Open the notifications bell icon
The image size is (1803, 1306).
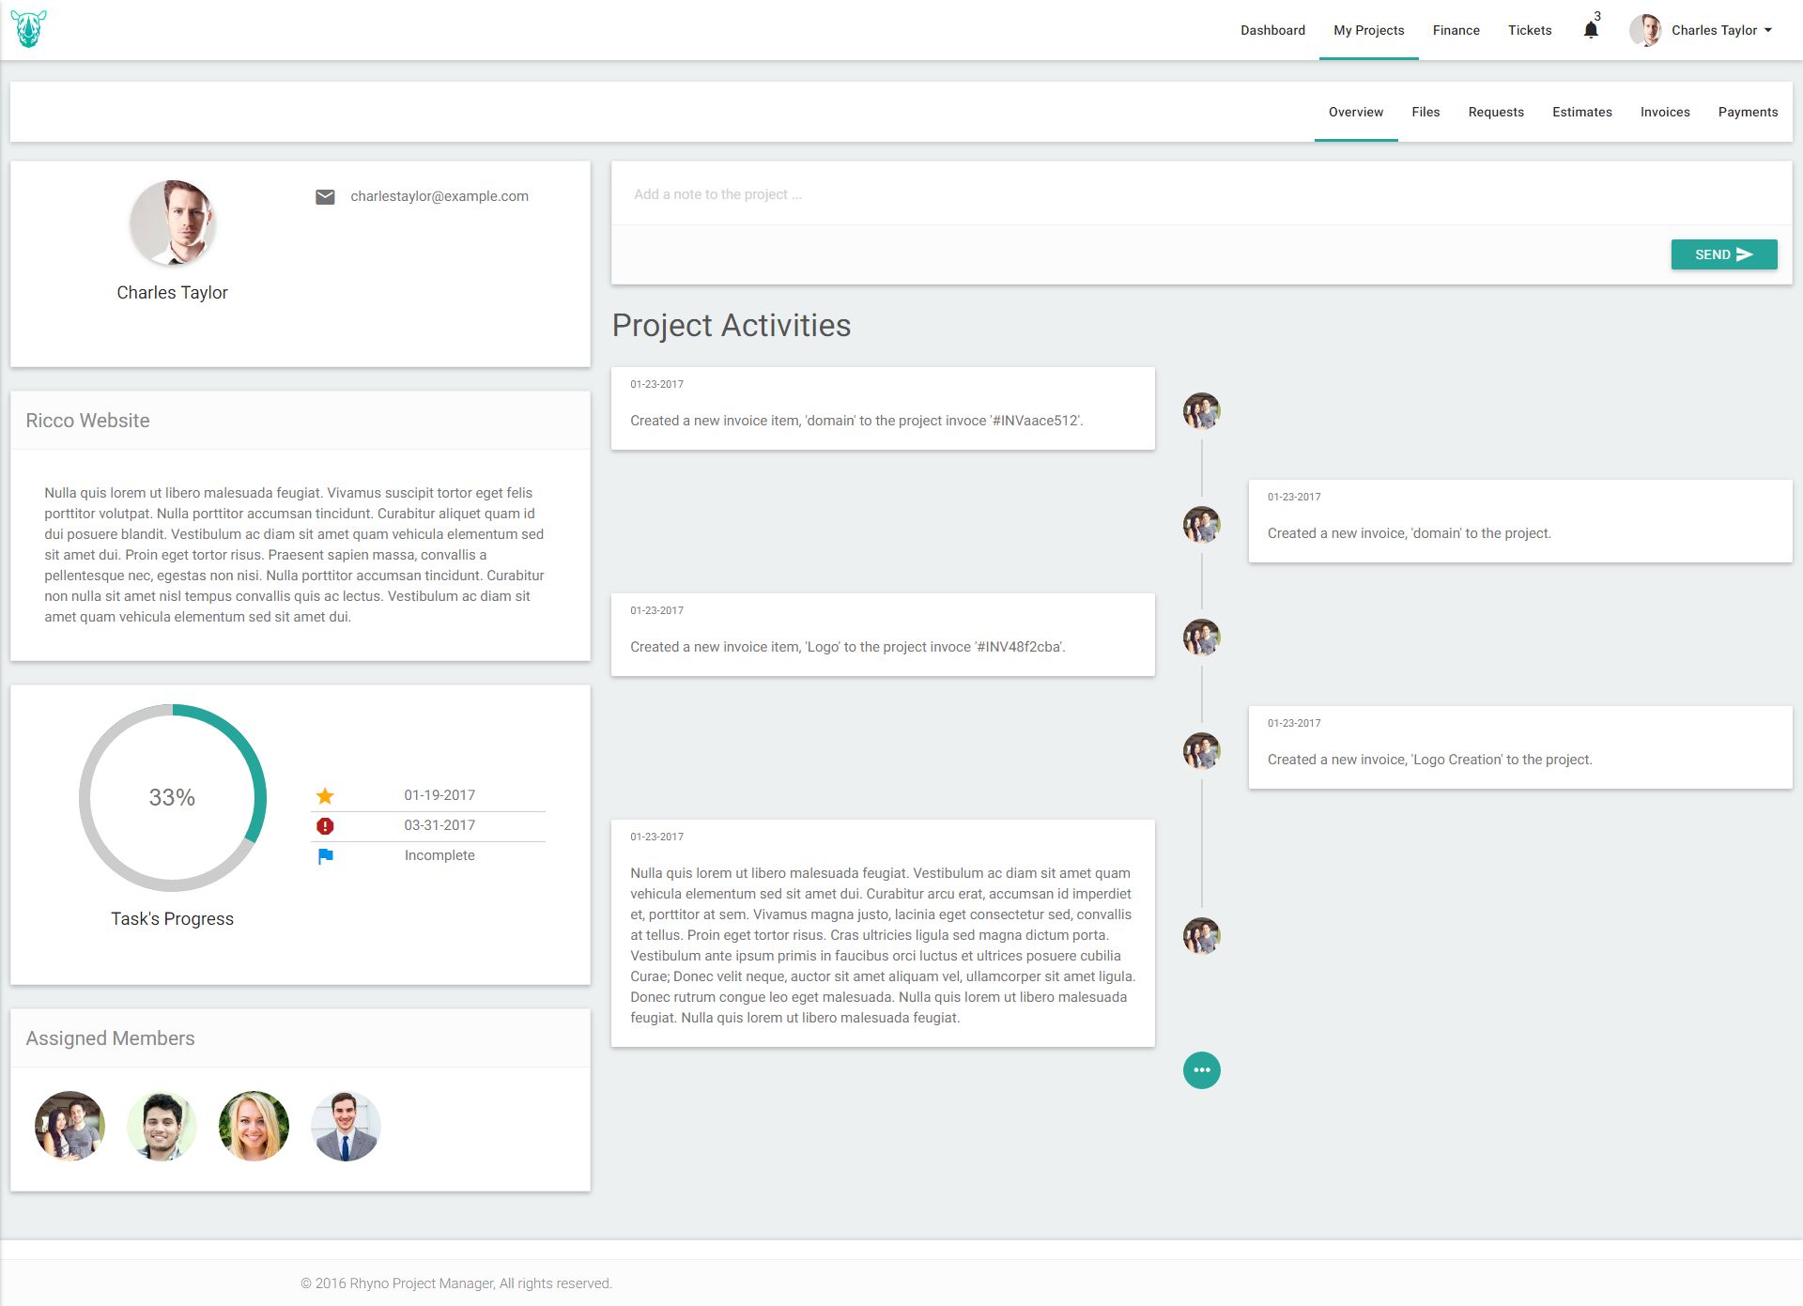[1590, 30]
